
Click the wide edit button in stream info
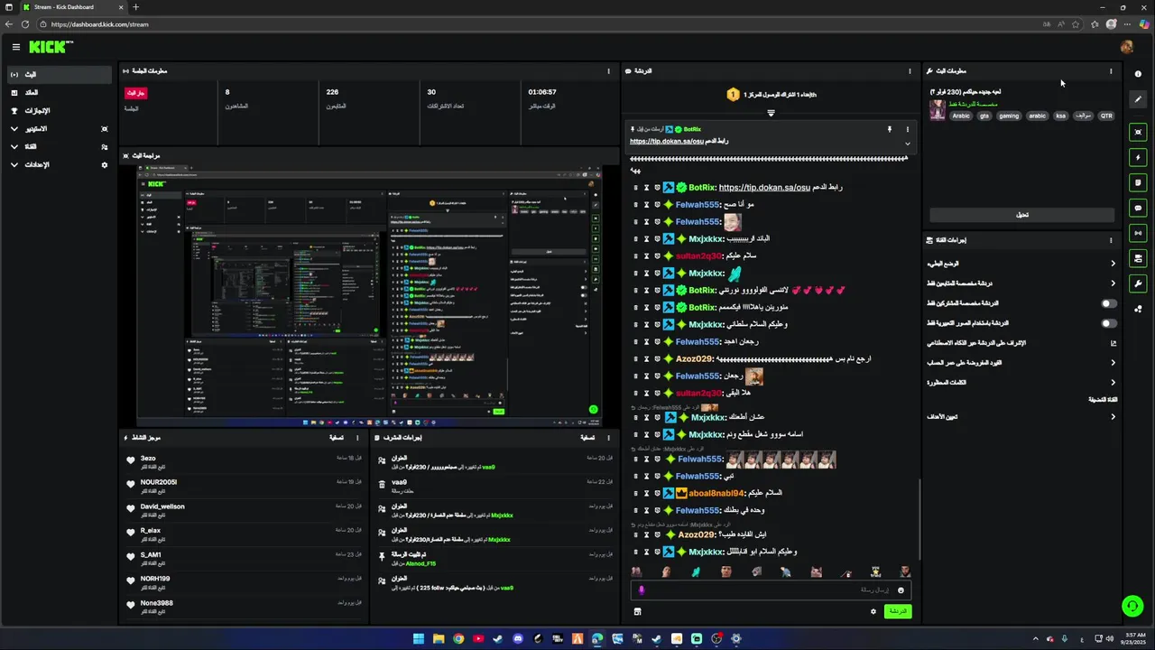[1022, 215]
